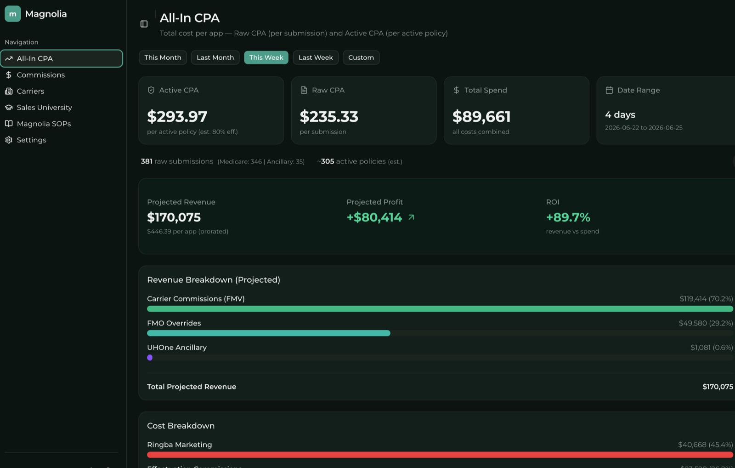Open the All-In CPA navigation item
735x468 pixels.
tap(62, 58)
